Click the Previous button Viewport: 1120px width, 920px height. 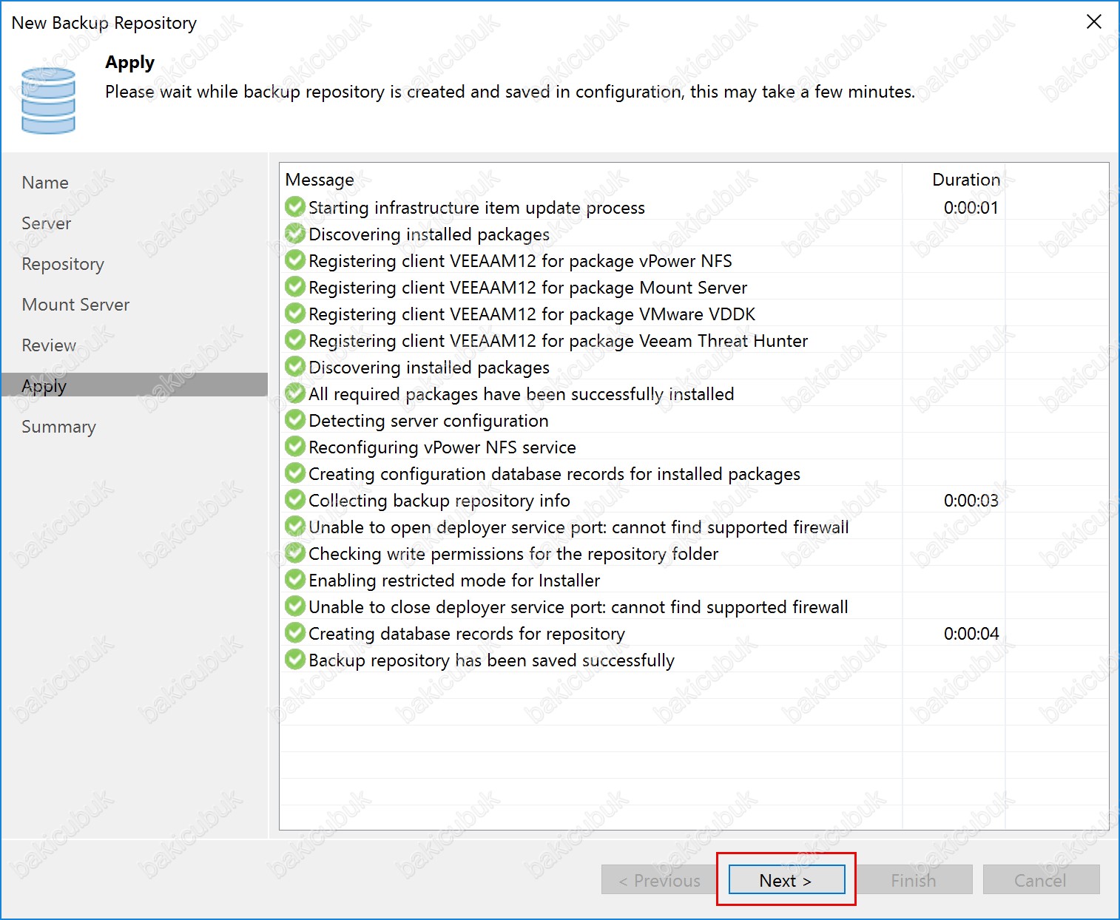point(659,880)
